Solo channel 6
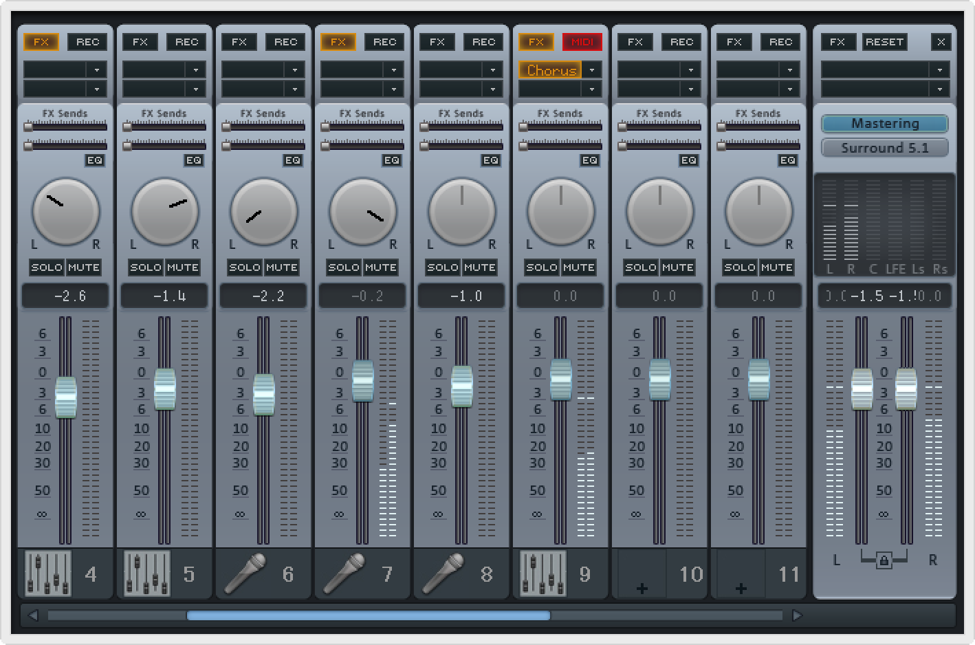Viewport: 975px width, 645px height. [245, 267]
